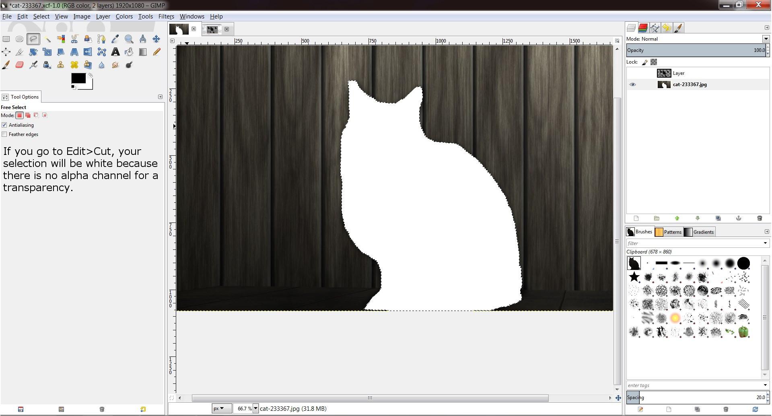Lower the layer with the green down arrow
Viewport: 772px width, 416px height.
(698, 218)
